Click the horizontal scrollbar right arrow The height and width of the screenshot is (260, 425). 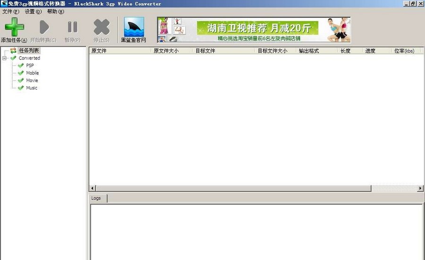(420, 188)
